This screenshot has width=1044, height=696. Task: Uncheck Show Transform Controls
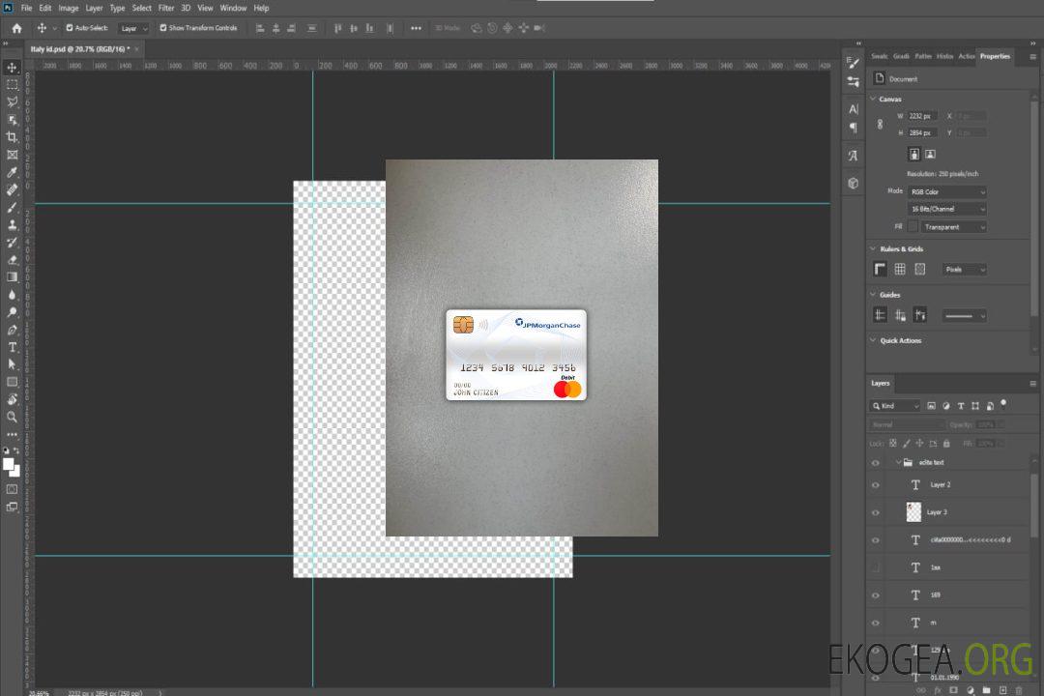point(163,28)
